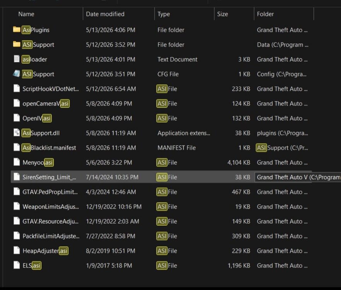This screenshot has height=290, width=341.
Task: Click the Text Document type cell
Action: pos(177,60)
